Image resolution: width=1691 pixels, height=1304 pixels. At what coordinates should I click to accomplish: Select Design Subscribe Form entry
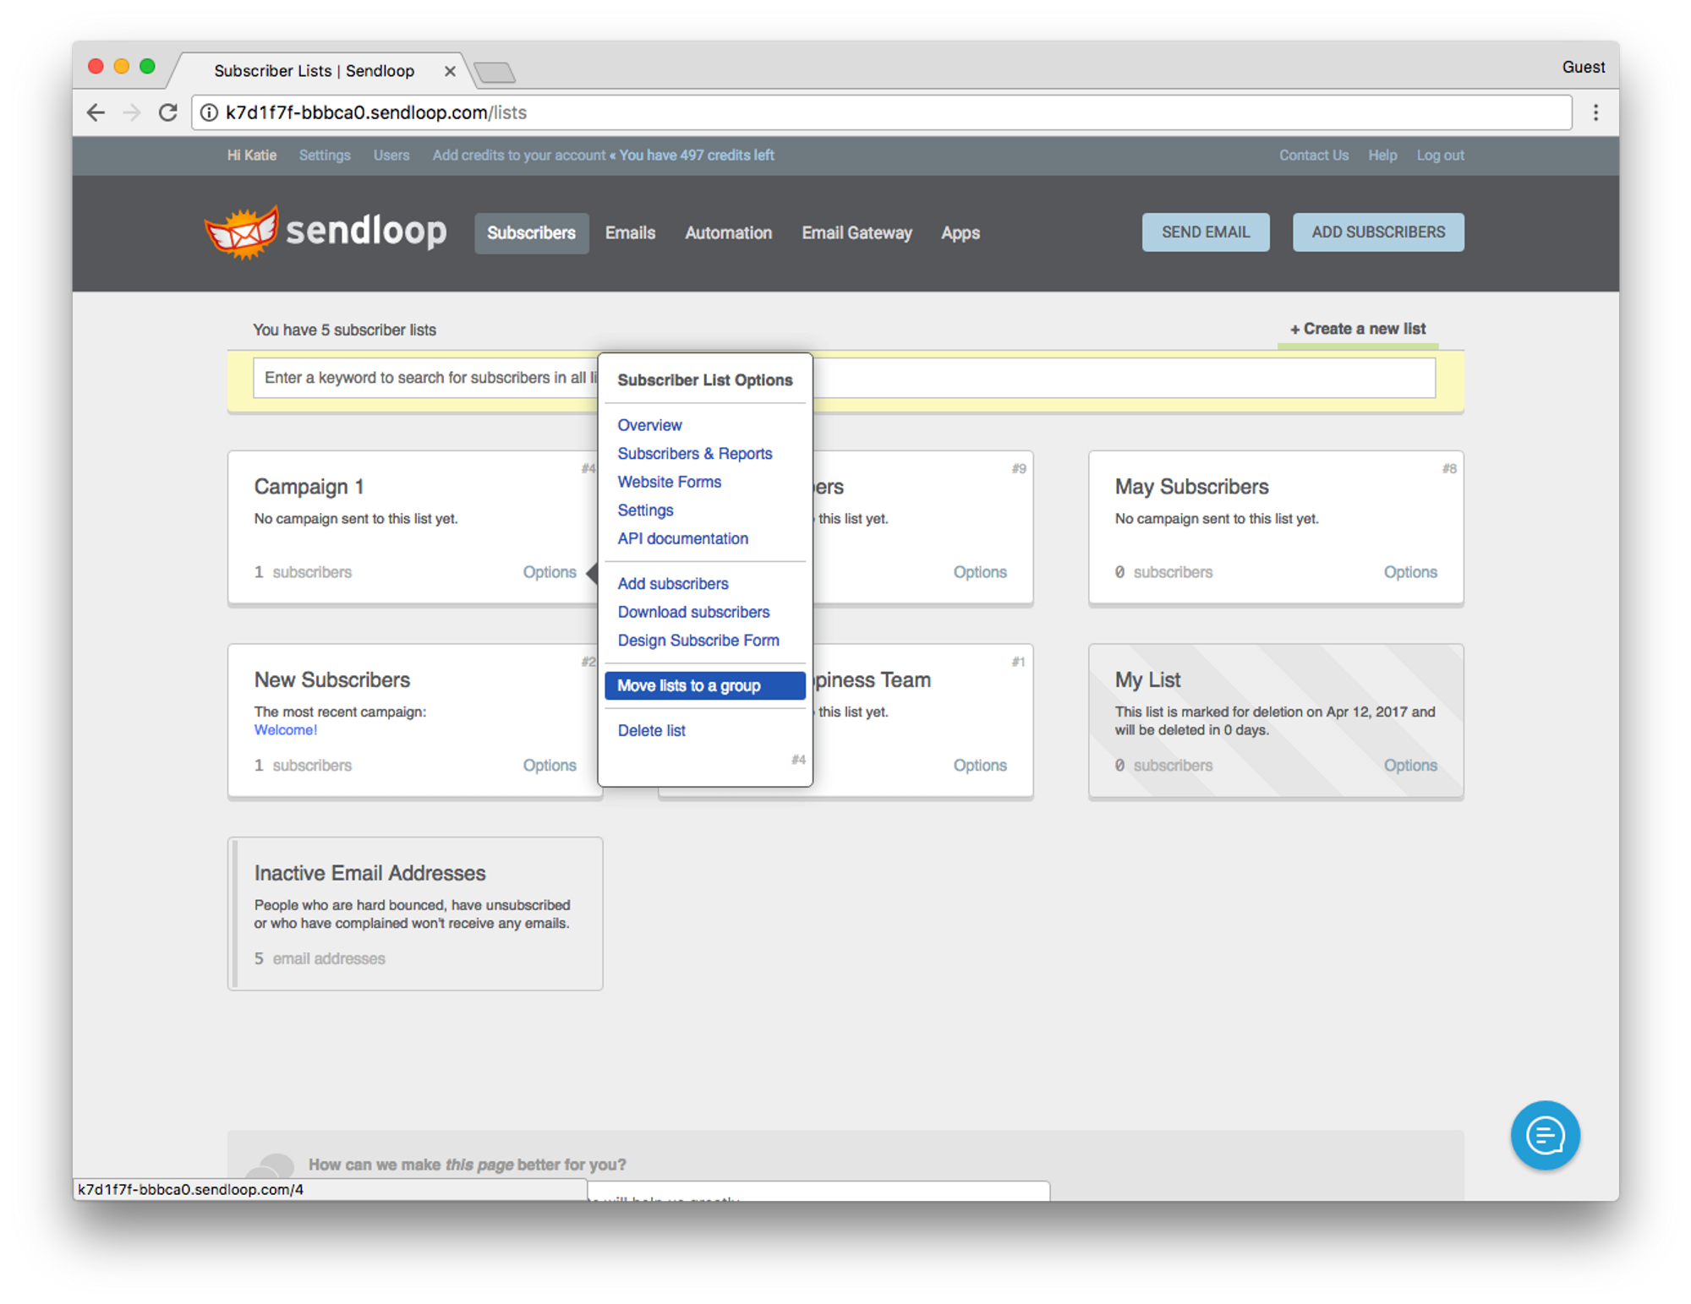698,641
